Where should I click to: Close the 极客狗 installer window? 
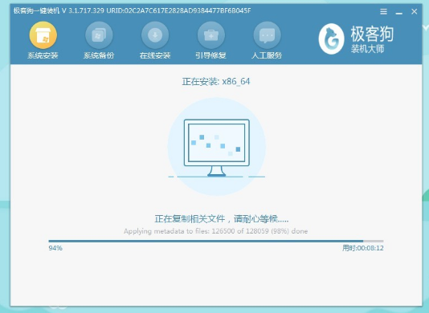point(415,11)
